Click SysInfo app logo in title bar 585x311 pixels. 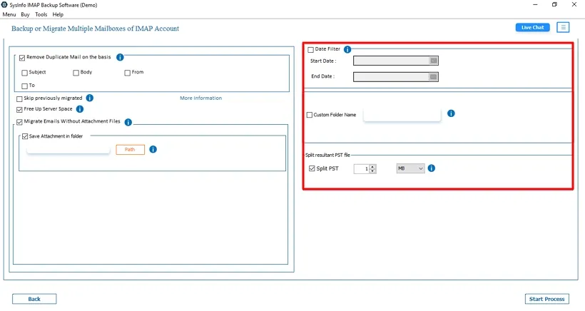click(4, 5)
